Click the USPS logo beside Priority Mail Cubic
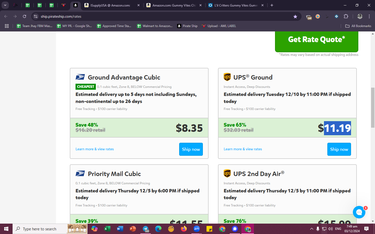This screenshot has width=375, height=234. pos(80,174)
